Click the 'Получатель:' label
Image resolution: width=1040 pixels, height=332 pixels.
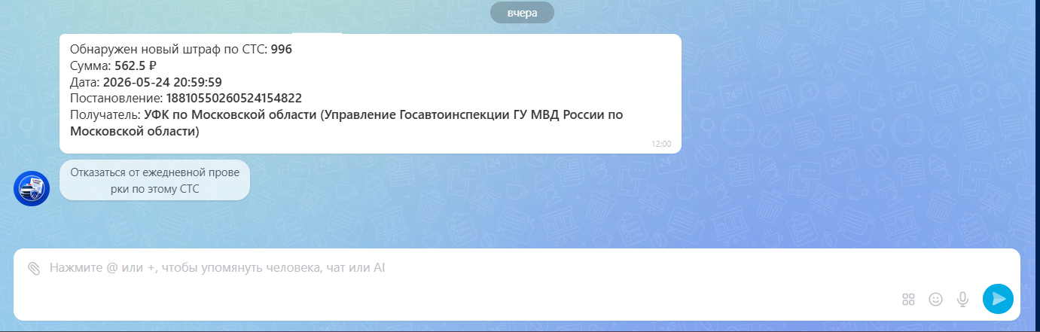[105, 115]
